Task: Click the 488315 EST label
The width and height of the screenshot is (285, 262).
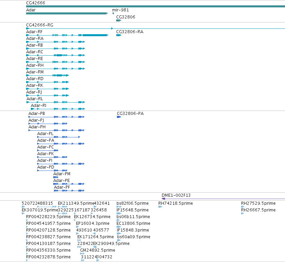Action: point(45,203)
